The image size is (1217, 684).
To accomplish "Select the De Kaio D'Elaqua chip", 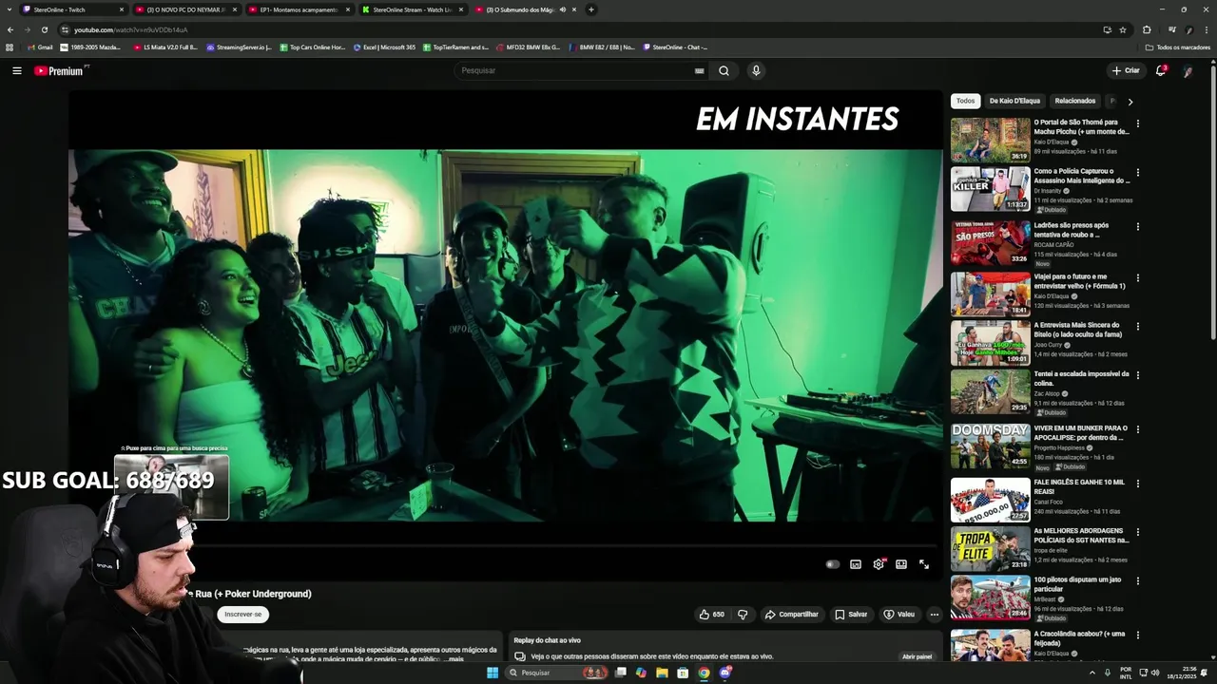I will pyautogui.click(x=1014, y=101).
